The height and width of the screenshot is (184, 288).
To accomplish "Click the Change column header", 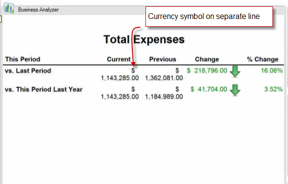I will (207, 59).
